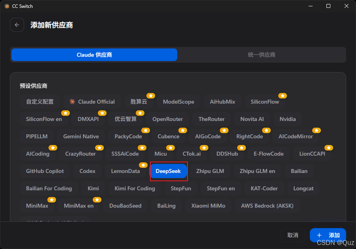Click the star badge on AICodeMirror
The width and height of the screenshot is (356, 249).
point(317,130)
